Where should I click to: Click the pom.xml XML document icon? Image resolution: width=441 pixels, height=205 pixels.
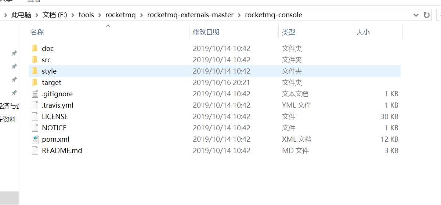(35, 139)
